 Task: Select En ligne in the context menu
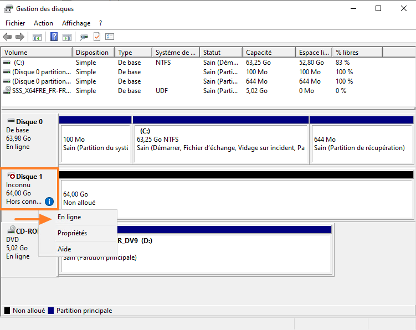pos(69,218)
